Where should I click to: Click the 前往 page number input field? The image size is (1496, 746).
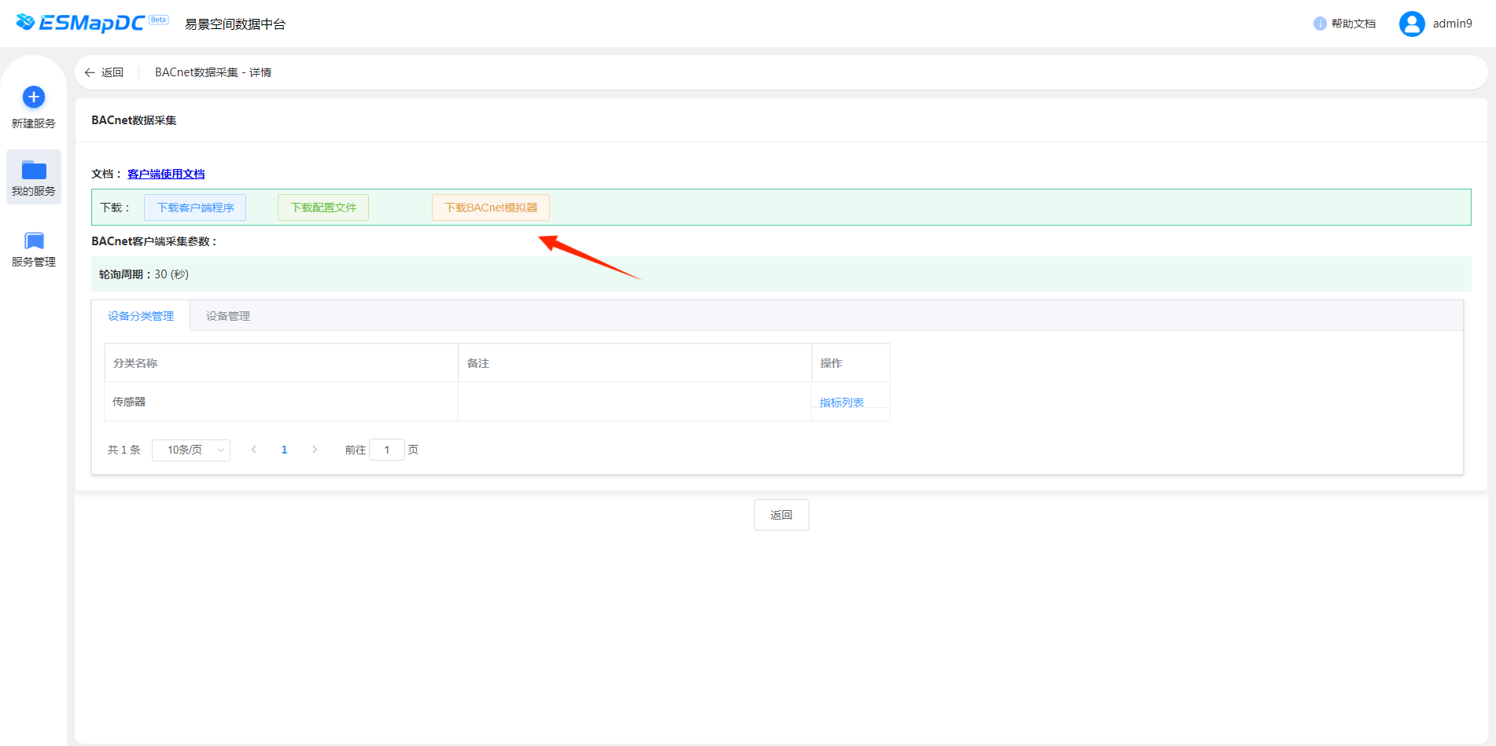[386, 450]
